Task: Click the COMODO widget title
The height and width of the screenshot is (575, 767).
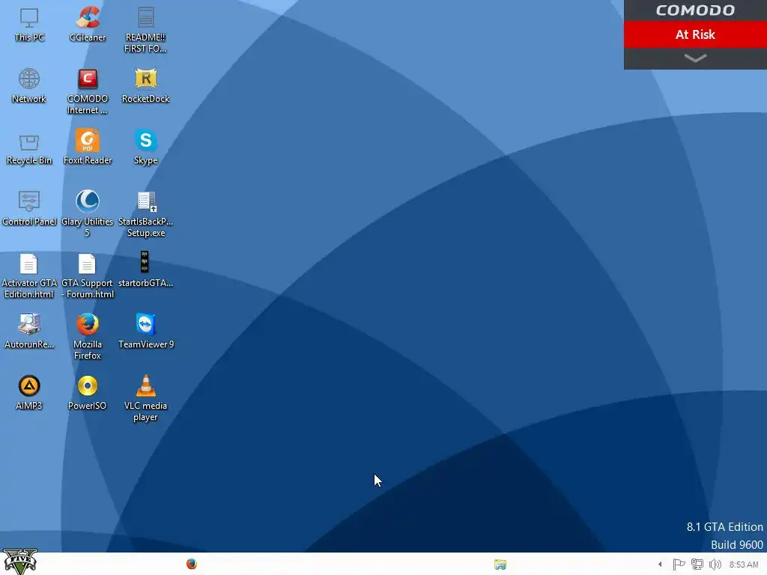Action: pyautogui.click(x=695, y=10)
